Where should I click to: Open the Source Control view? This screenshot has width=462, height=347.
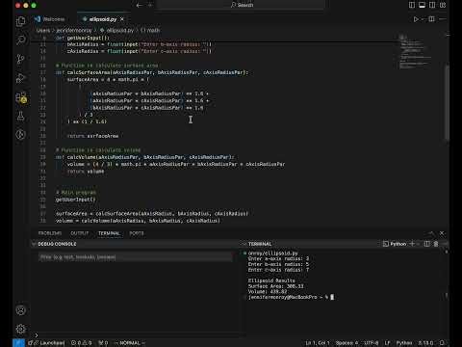coord(21,59)
